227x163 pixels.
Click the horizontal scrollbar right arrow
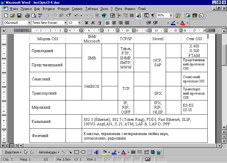(219, 145)
